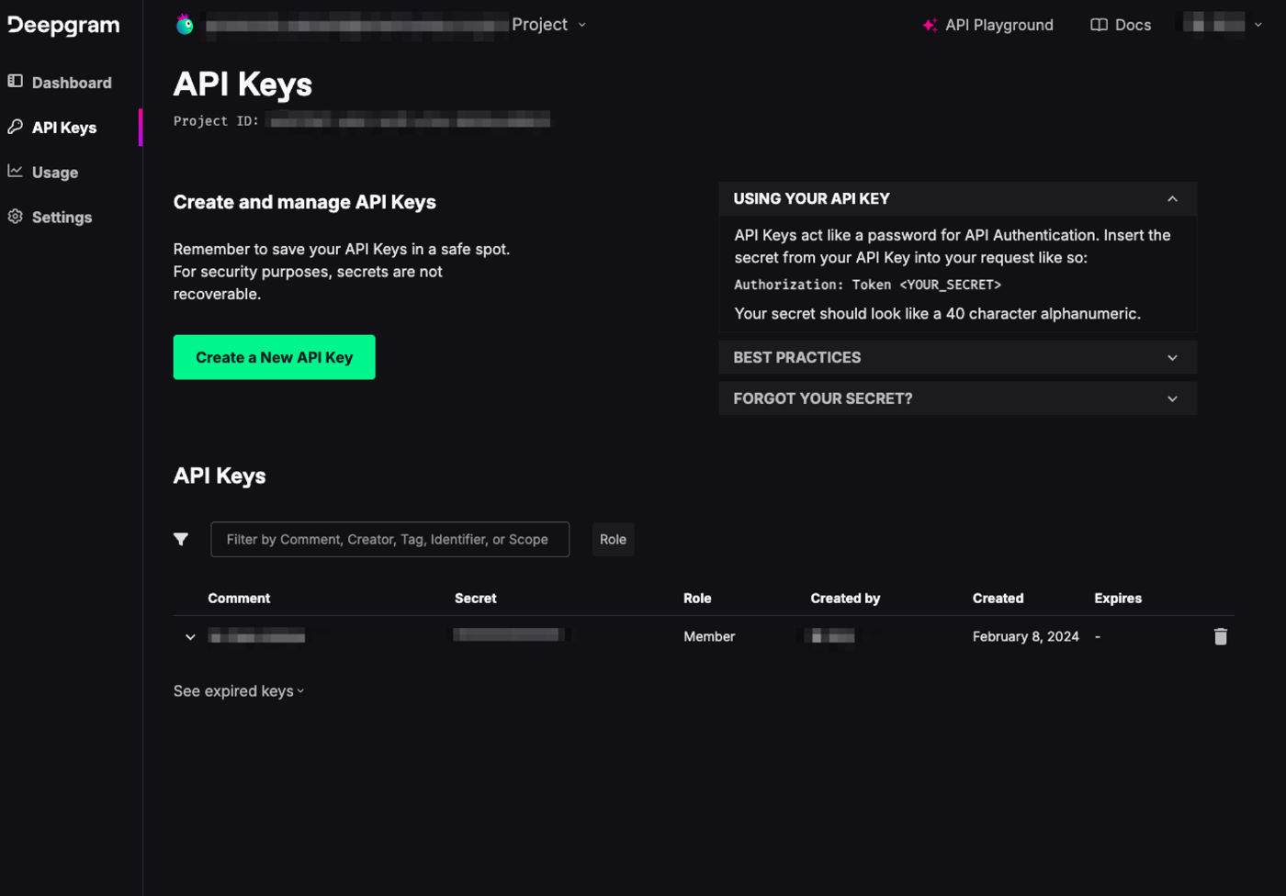Collapse the Using Your API Key section
Screen dimensions: 1286x896
click(x=957, y=199)
